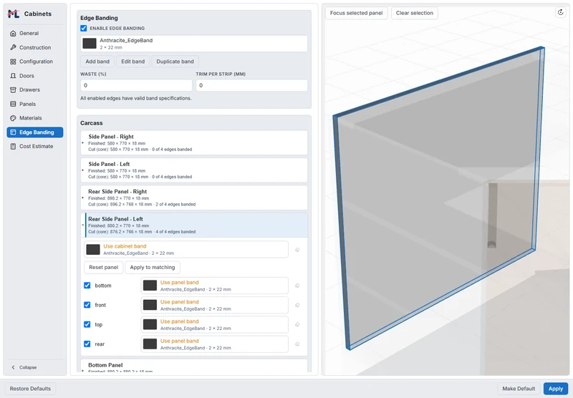Click the front edge band color swatch
This screenshot has width=573, height=398.
coord(150,305)
